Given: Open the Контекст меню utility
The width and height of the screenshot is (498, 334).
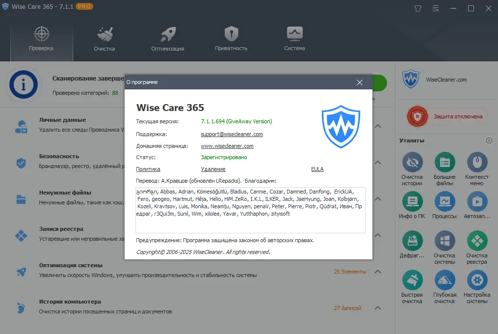Looking at the screenshot, I should (477, 169).
